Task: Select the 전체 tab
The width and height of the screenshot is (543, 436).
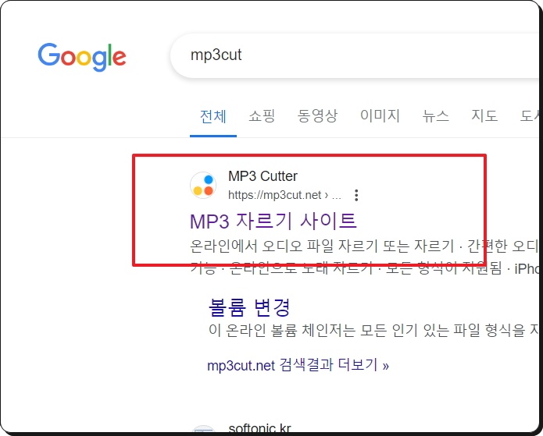Action: (213, 116)
